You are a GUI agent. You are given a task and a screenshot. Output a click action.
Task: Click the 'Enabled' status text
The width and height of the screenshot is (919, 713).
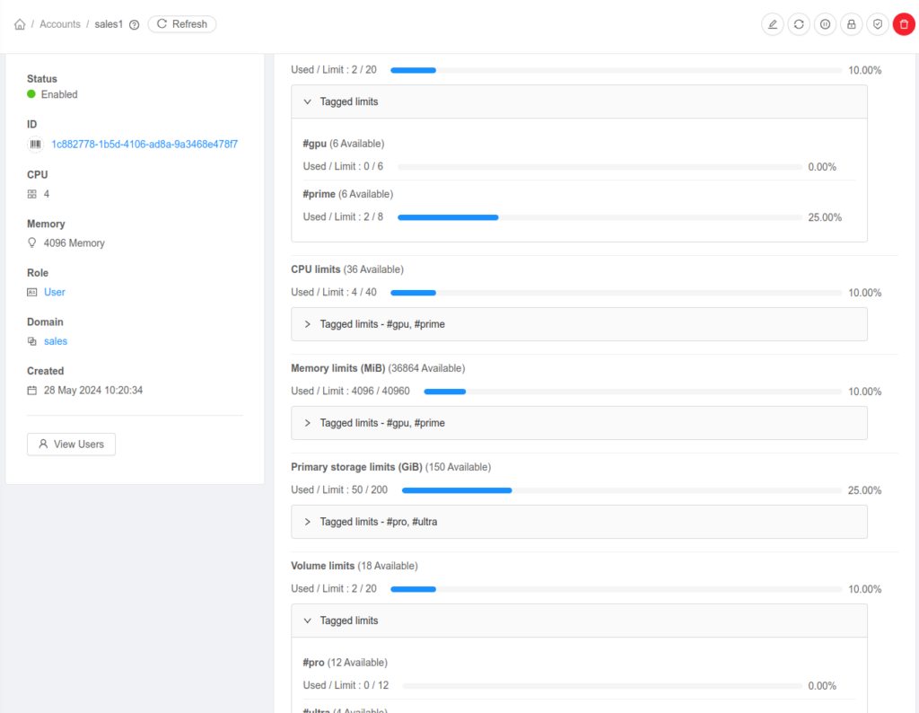point(59,94)
